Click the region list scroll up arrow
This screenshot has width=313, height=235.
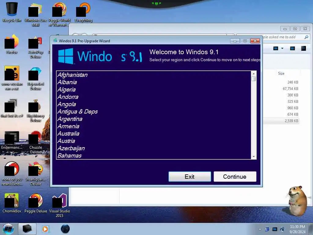coord(254,73)
